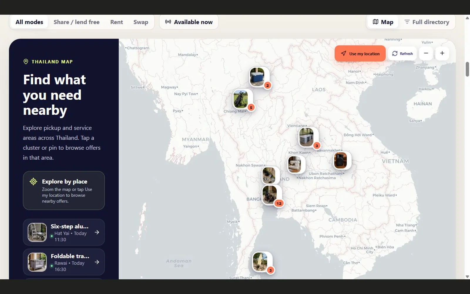
Task: Zoom in the map with plus
Action: [442, 53]
